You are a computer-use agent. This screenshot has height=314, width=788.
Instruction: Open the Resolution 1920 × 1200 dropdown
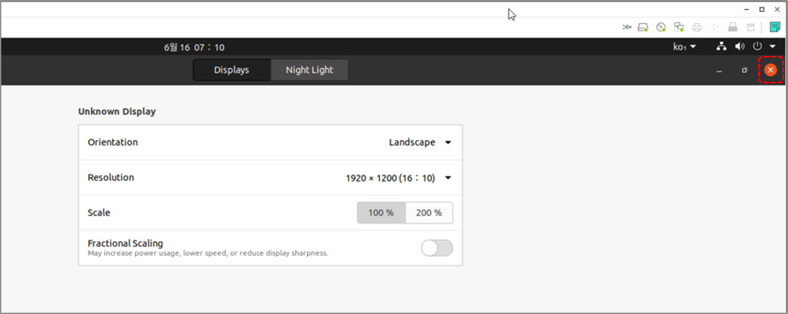pos(399,178)
